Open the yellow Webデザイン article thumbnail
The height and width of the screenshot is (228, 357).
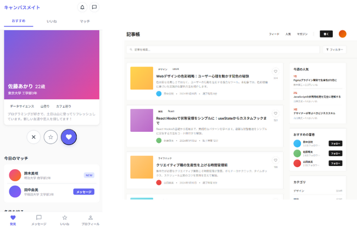point(142,78)
